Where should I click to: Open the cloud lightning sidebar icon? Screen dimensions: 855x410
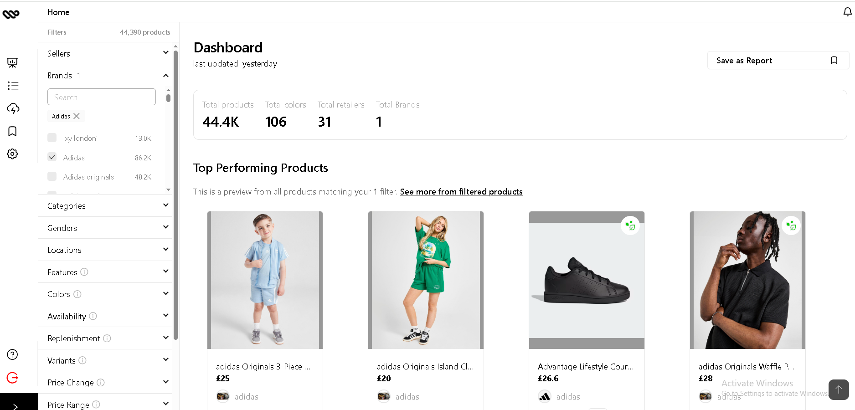pyautogui.click(x=13, y=108)
